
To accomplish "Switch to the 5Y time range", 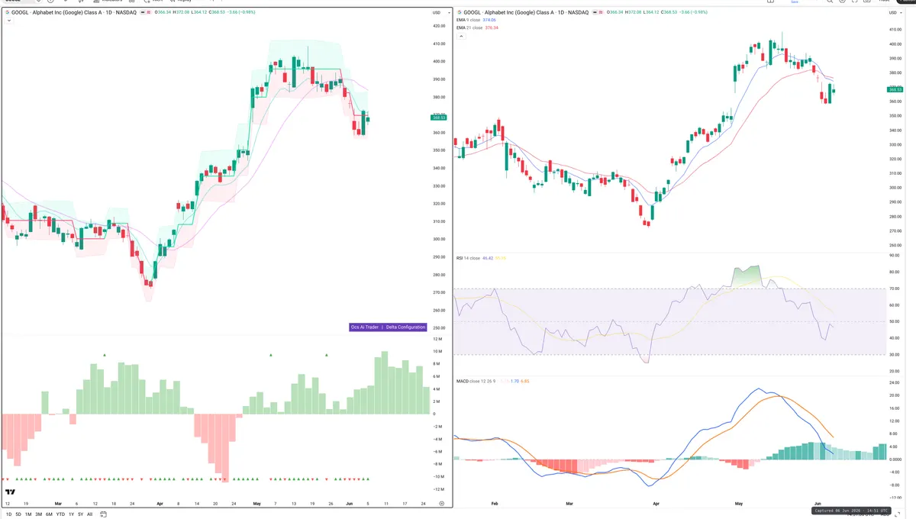I will (80, 514).
